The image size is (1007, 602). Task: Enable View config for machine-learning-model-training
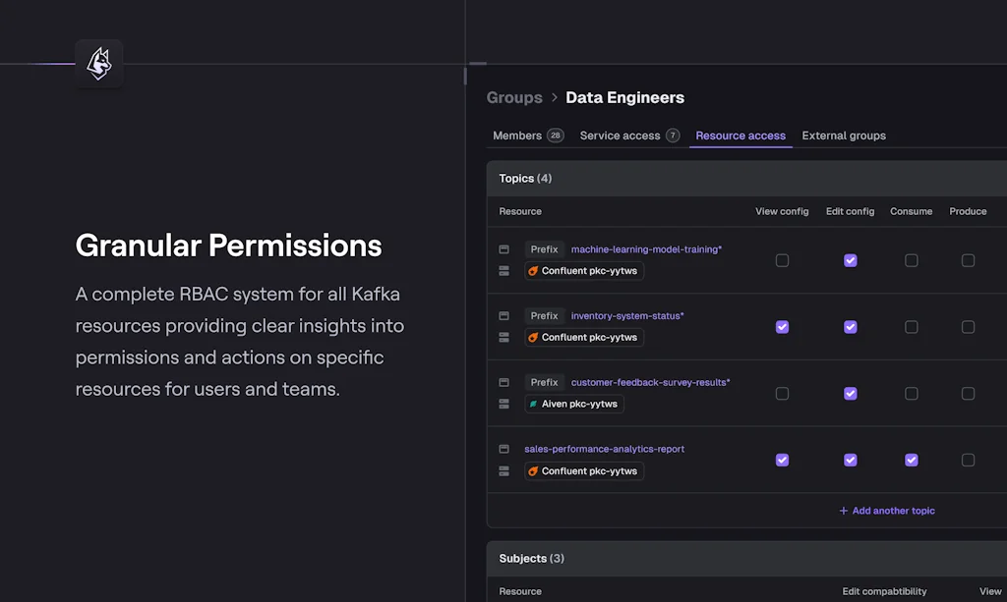782,260
